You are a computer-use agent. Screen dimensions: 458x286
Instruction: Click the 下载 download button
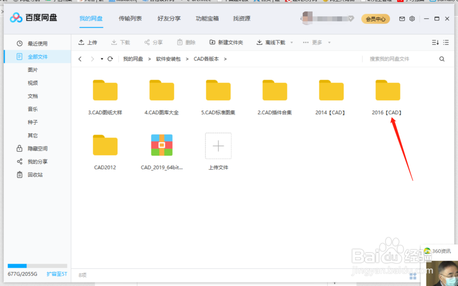(120, 43)
